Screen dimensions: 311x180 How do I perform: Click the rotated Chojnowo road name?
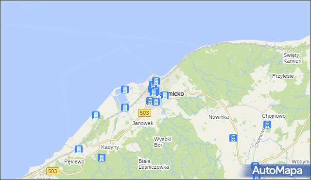[x=259, y=138]
